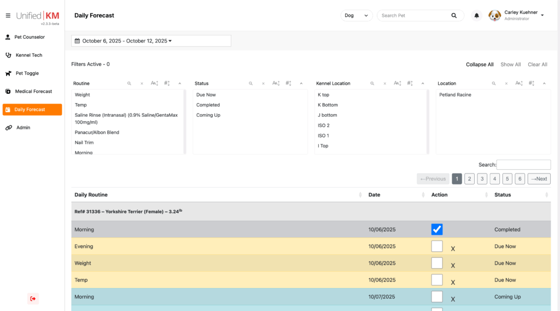This screenshot has height=311, width=560.
Task: Sort Kennel Location filter alphabetically
Action: click(398, 83)
